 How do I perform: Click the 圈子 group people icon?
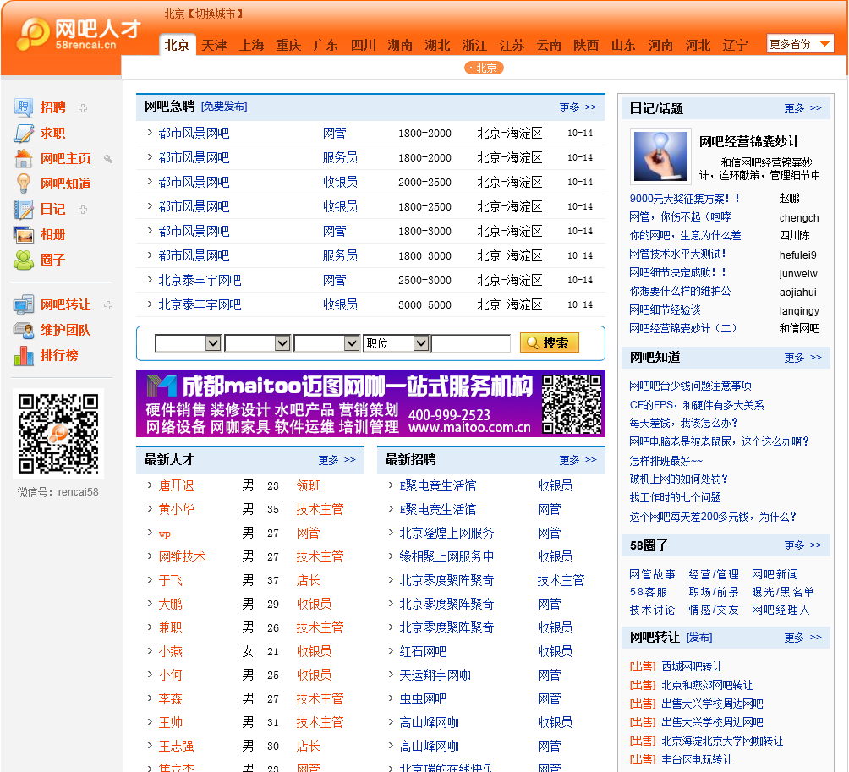(x=24, y=260)
